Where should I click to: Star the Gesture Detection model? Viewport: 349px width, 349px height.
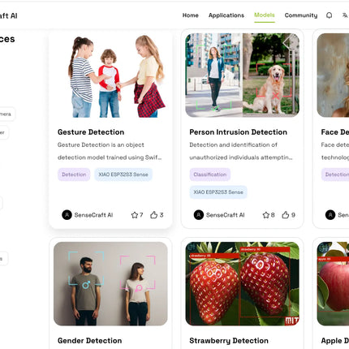pyautogui.click(x=135, y=215)
